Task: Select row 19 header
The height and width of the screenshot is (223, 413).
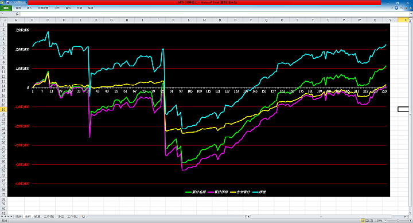Action: (x=3, y=109)
